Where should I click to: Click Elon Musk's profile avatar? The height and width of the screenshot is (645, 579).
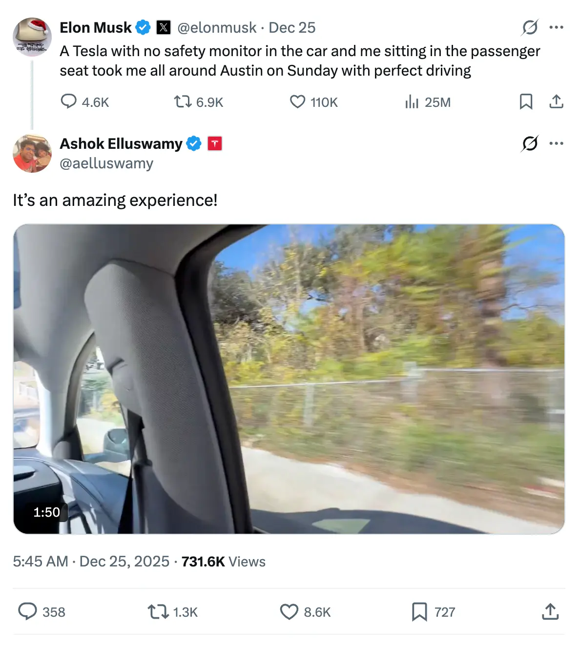point(32,37)
